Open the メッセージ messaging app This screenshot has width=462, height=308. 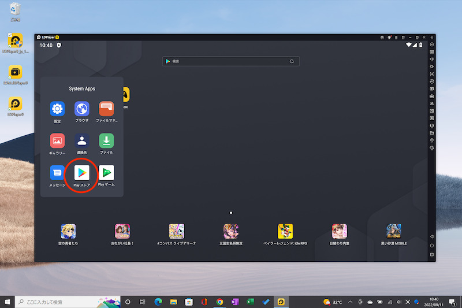coord(57,172)
